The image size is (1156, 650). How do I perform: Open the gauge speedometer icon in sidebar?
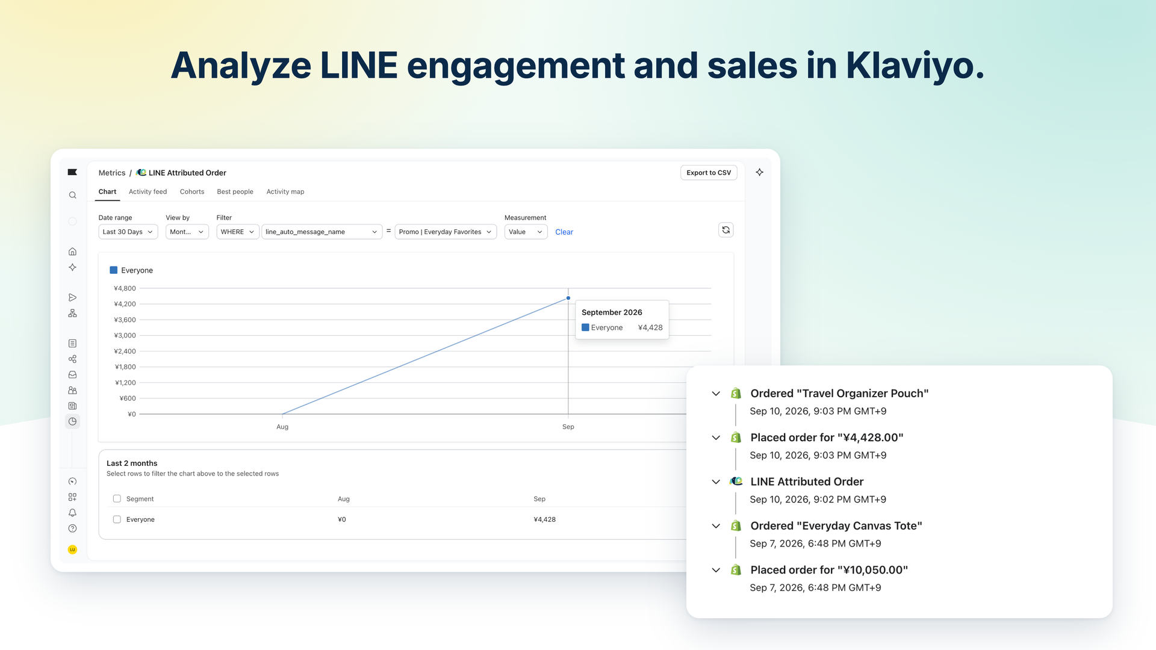click(72, 481)
